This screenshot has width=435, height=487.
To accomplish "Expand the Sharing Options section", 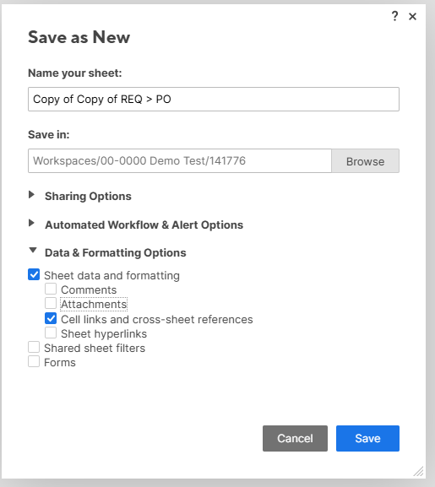I will [x=31, y=195].
